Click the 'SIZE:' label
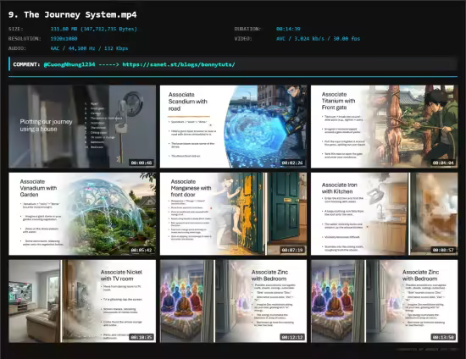 click(x=16, y=29)
